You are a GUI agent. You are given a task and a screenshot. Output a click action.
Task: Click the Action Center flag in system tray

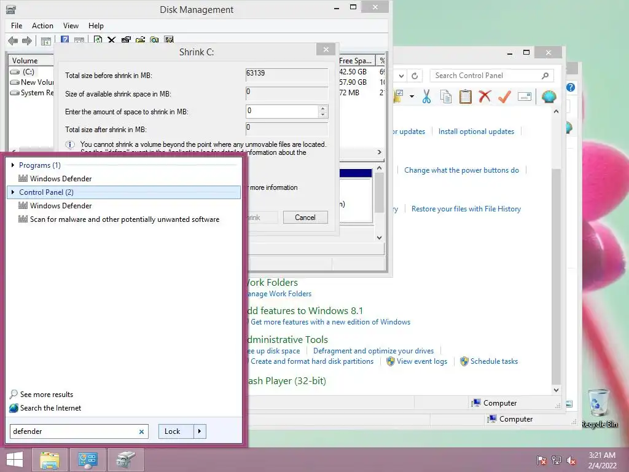coord(542,460)
